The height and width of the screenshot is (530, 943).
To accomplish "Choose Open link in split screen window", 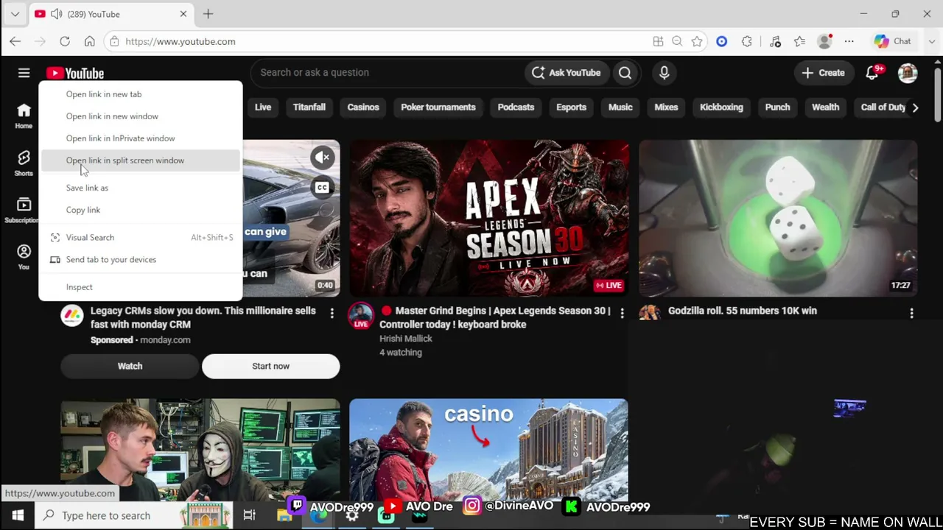I will coord(140,160).
